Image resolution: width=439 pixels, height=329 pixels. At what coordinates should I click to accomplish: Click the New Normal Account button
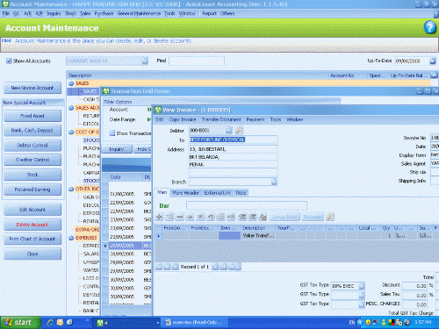32,88
